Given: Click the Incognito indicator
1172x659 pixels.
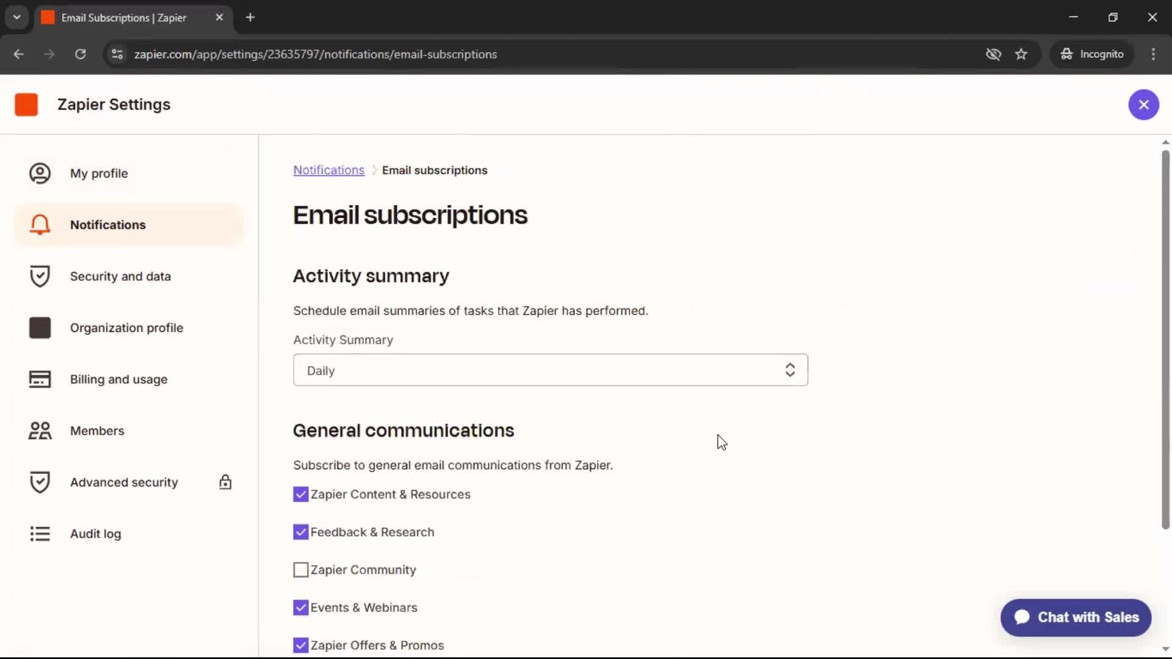Looking at the screenshot, I should click(x=1091, y=54).
